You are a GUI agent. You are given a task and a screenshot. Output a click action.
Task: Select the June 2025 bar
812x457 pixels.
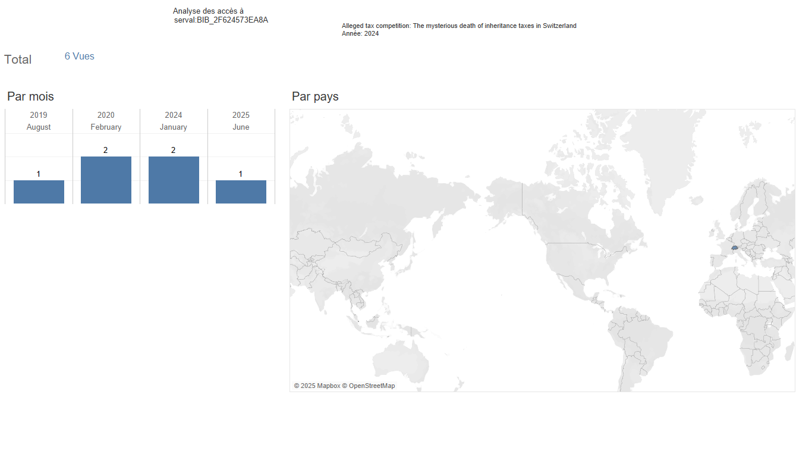point(241,192)
